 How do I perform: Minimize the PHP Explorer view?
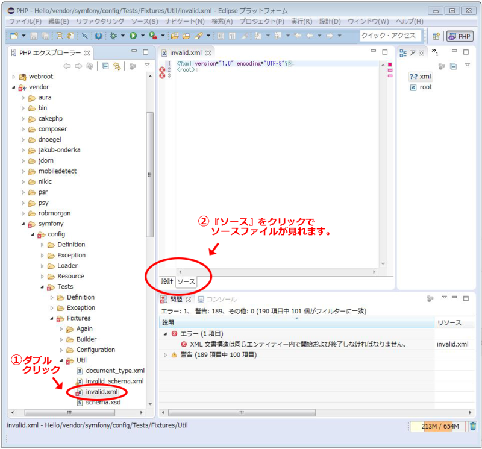134,51
